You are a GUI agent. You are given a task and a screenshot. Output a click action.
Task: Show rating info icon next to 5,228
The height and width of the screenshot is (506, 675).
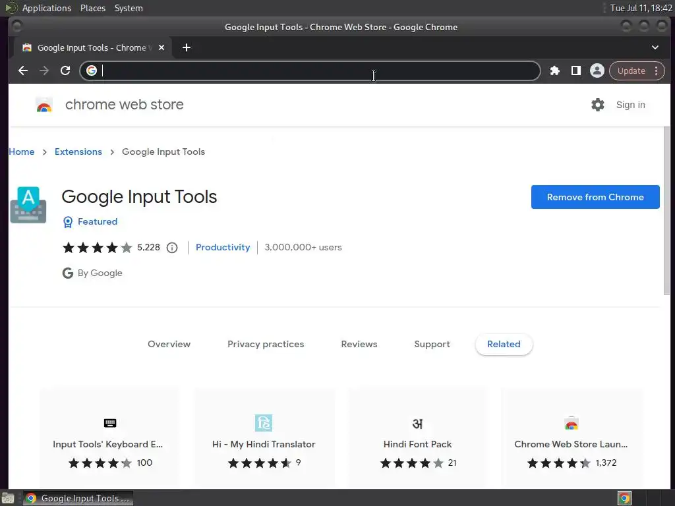(172, 248)
